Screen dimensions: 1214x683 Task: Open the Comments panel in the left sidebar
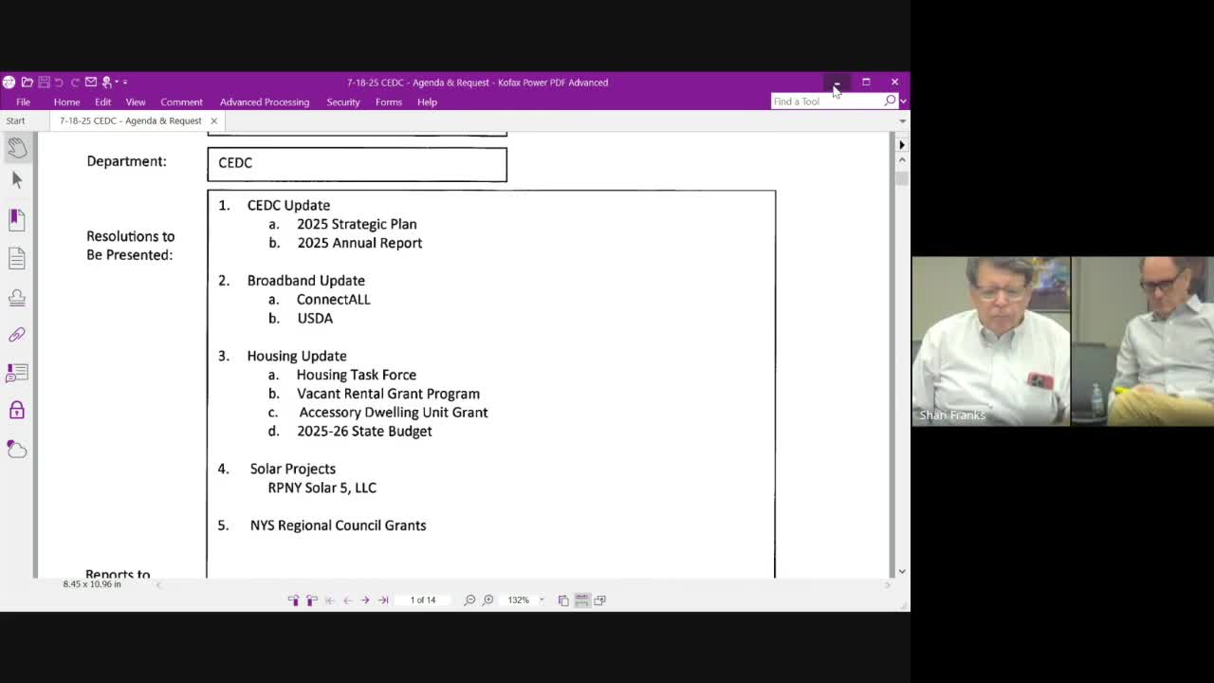[17, 373]
